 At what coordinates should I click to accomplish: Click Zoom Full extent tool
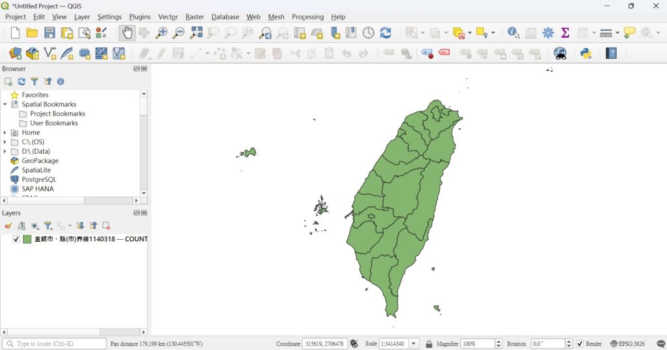(196, 33)
